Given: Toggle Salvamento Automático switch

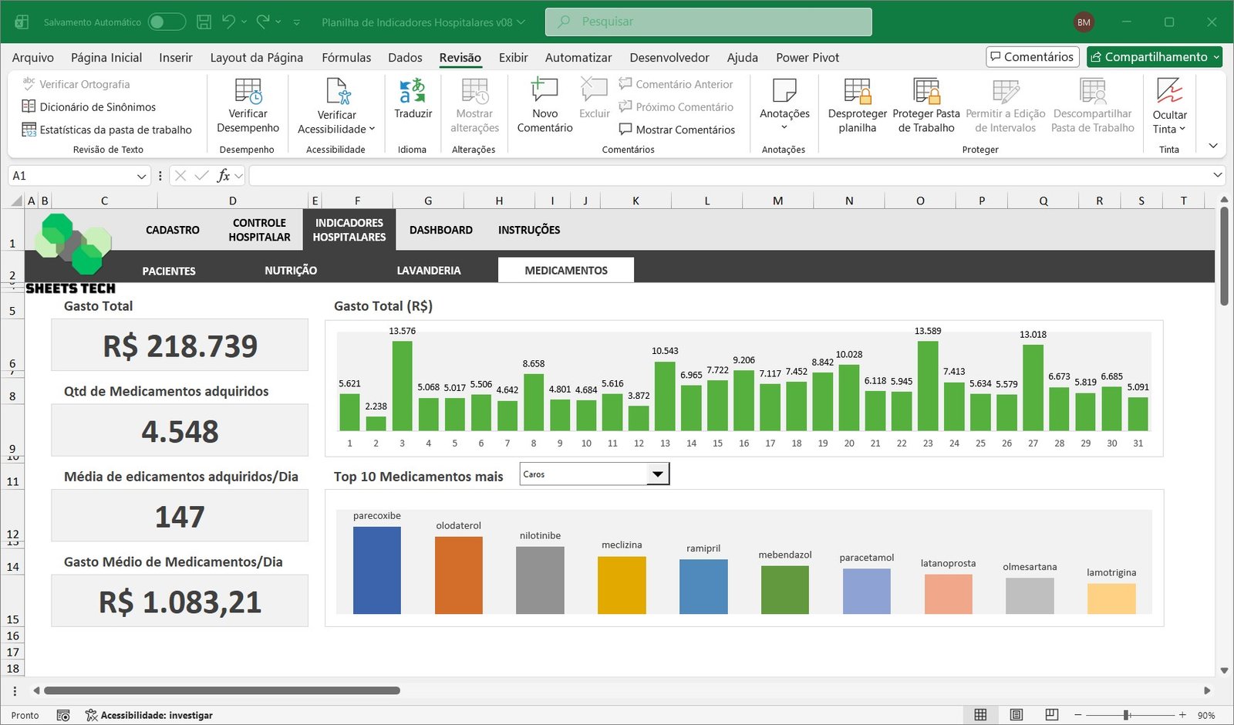Looking at the screenshot, I should tap(167, 22).
